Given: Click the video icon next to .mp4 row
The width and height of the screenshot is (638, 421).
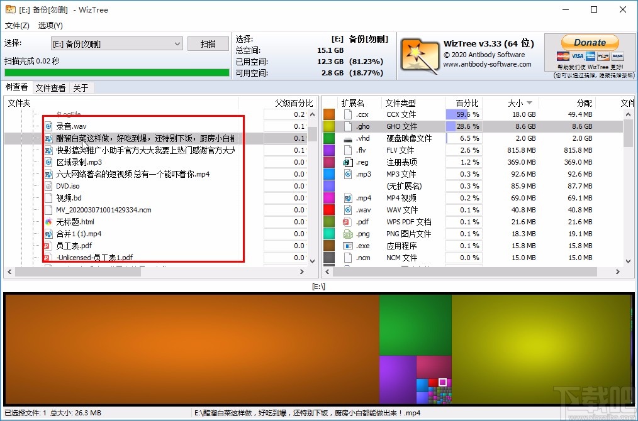Looking at the screenshot, I should pos(347,198).
